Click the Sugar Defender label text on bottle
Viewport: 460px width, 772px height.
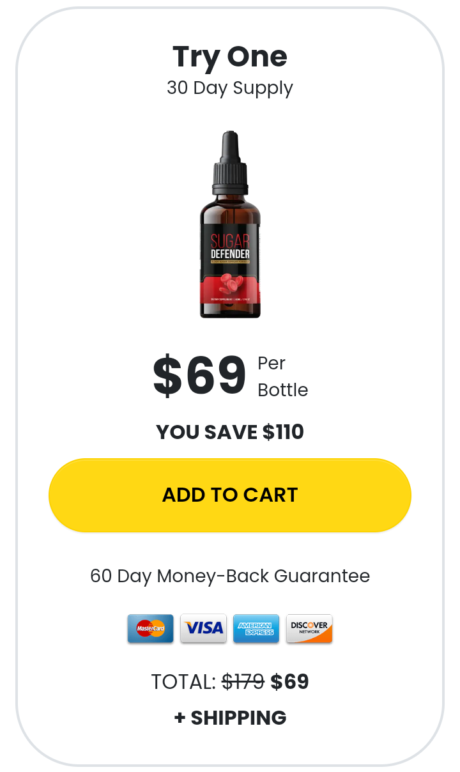point(230,247)
